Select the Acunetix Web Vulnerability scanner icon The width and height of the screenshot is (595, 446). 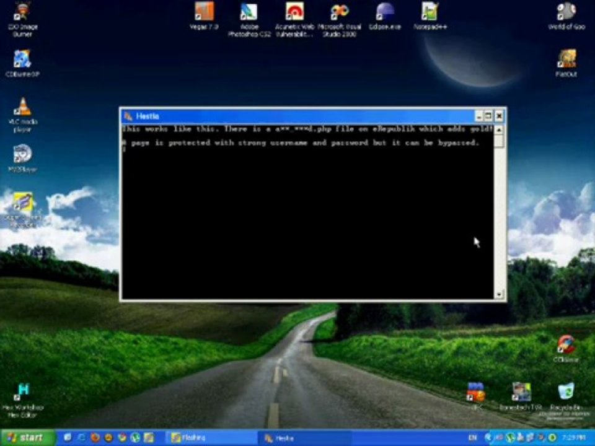click(294, 20)
